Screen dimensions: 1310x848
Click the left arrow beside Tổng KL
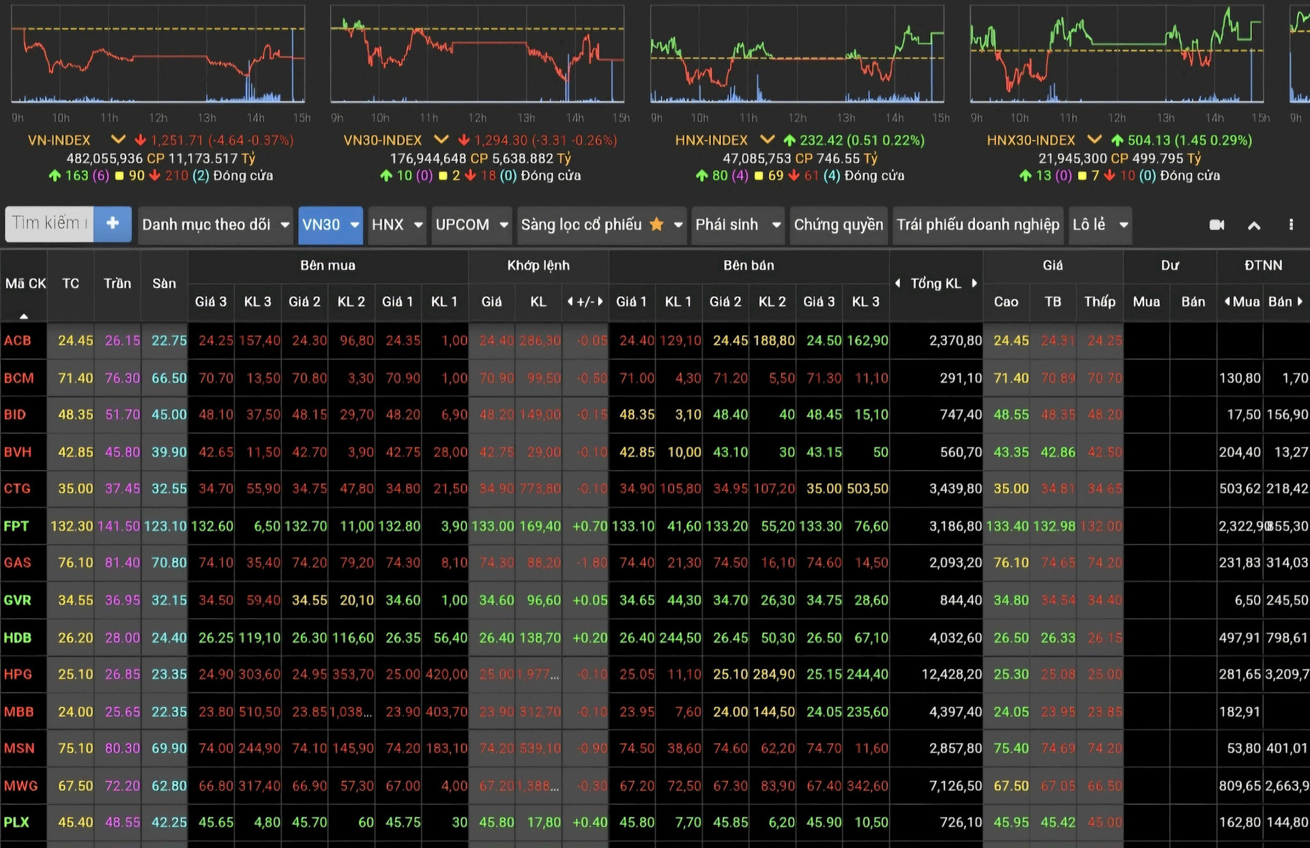898,283
